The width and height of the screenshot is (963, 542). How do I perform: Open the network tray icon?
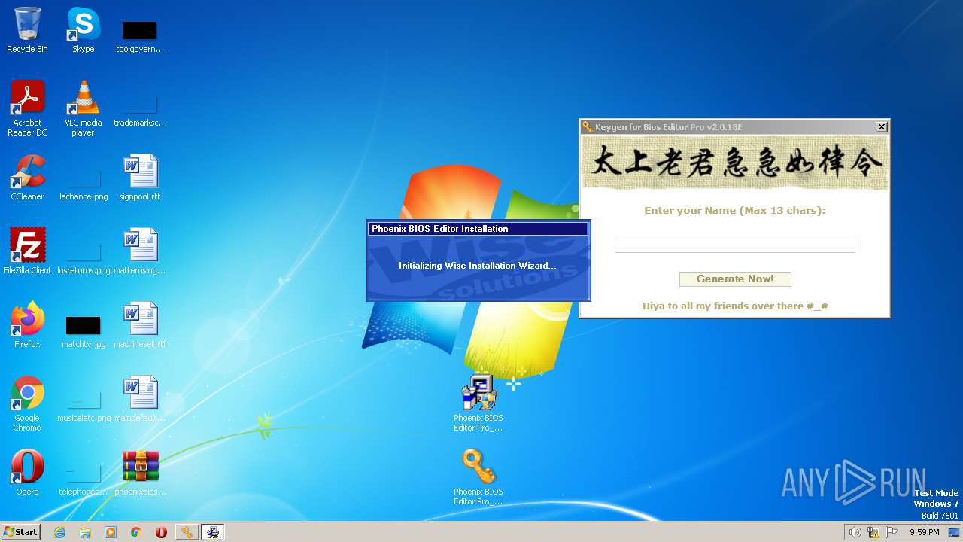[873, 532]
